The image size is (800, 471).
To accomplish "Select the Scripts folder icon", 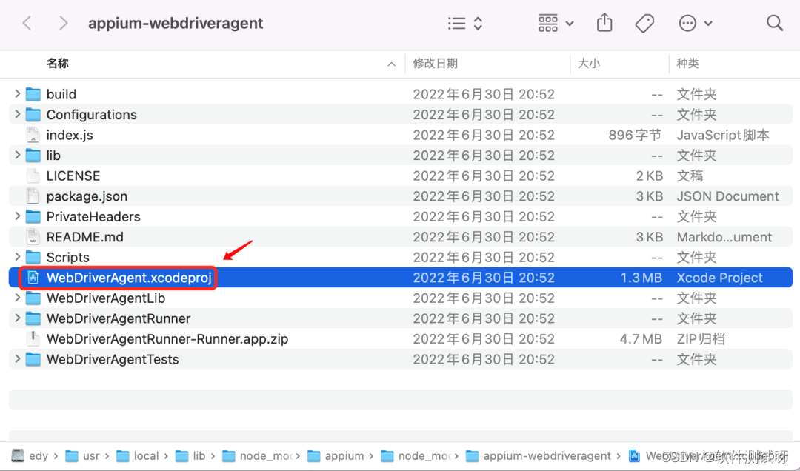I will coord(33,257).
